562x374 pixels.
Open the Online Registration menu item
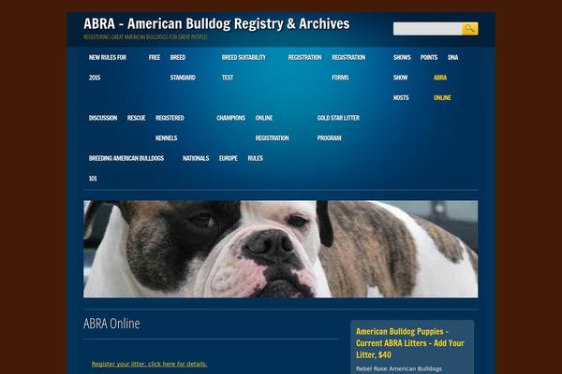[x=272, y=128]
